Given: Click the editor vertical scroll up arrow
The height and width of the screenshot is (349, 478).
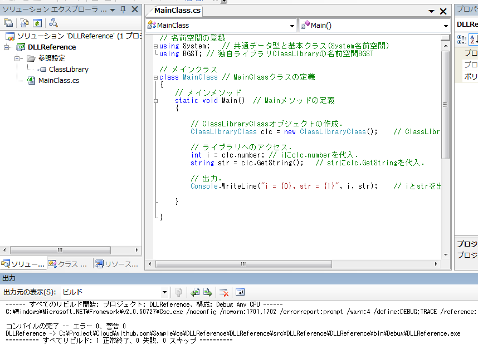Looking at the screenshot, I should pos(445,46).
